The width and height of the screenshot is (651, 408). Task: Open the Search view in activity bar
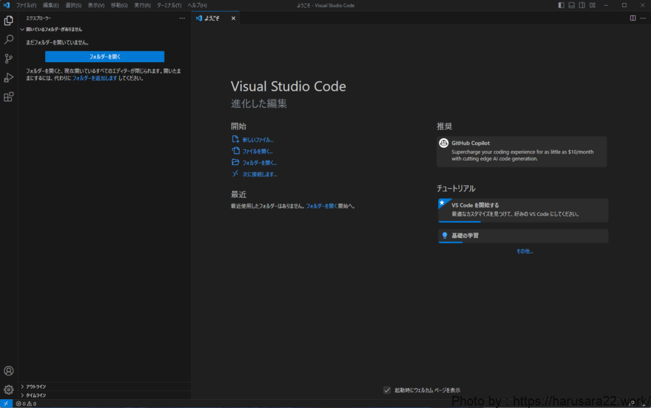click(9, 39)
